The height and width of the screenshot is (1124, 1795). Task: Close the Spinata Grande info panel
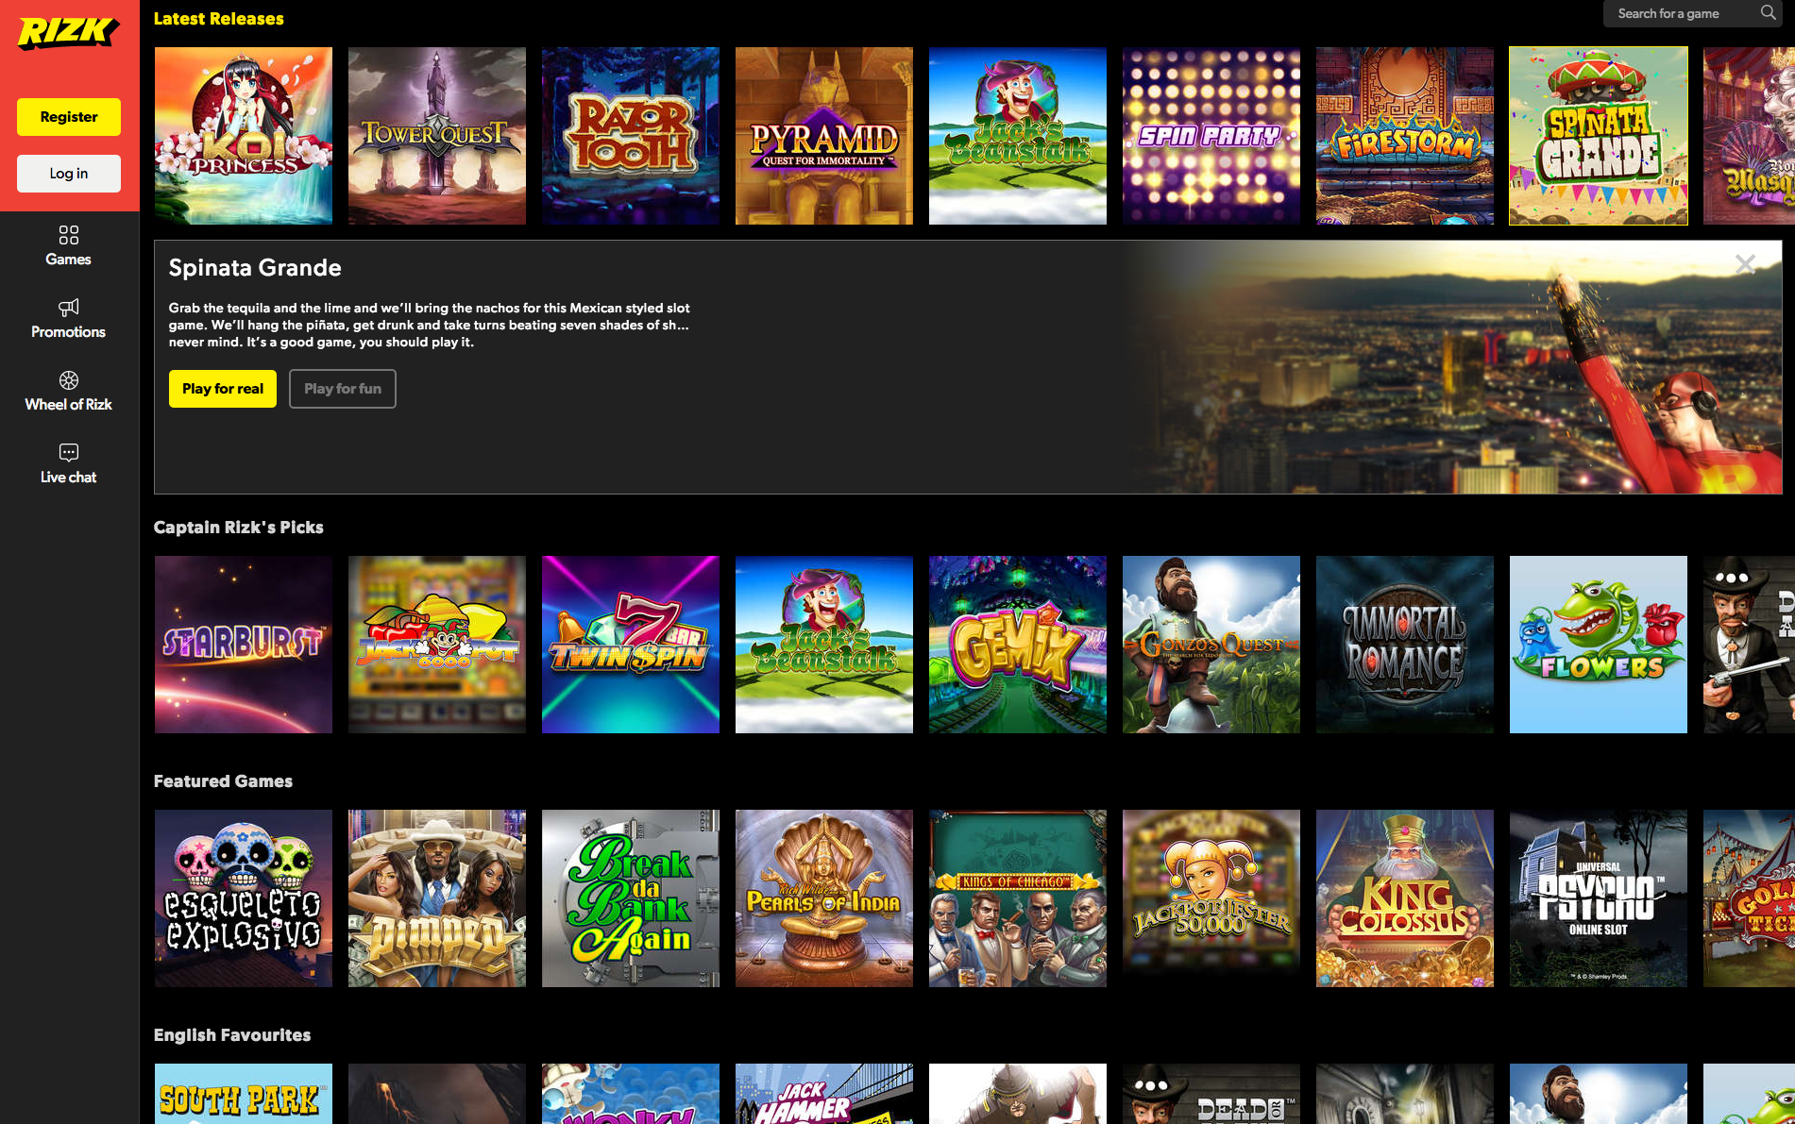(1745, 264)
